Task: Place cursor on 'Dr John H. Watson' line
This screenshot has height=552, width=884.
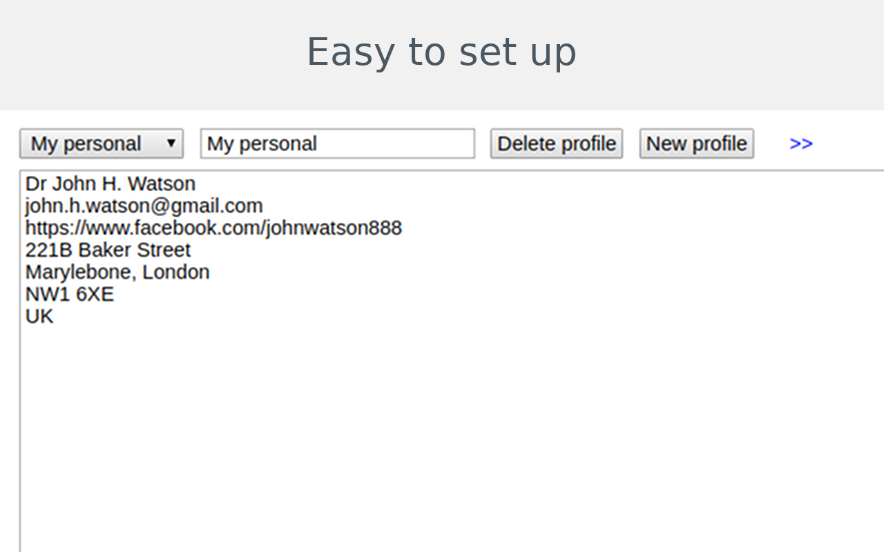Action: [x=110, y=184]
